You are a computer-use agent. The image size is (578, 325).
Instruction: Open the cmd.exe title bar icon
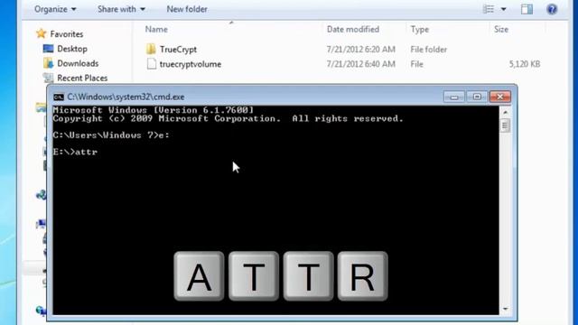[59, 97]
